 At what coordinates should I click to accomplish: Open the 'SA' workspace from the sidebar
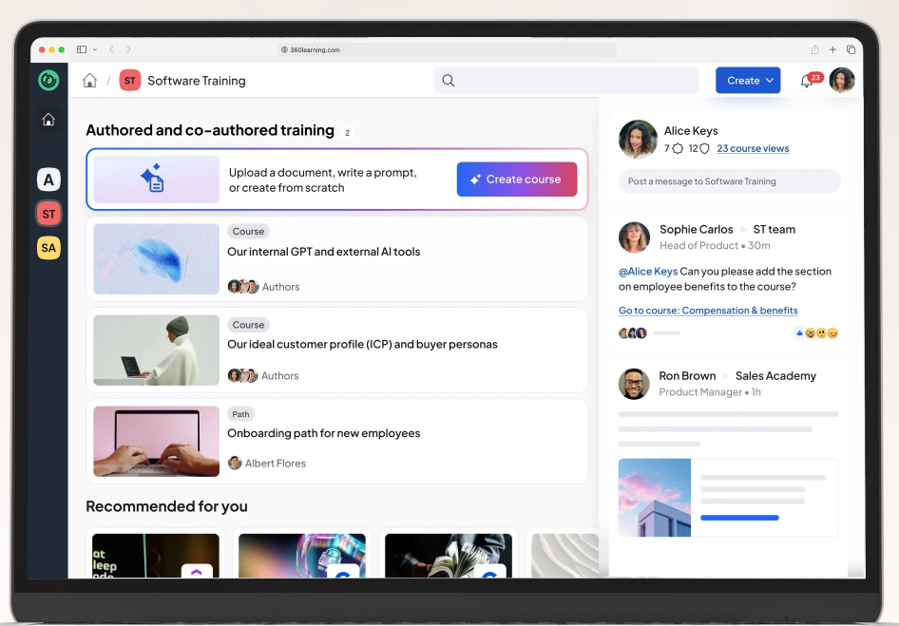coord(48,247)
